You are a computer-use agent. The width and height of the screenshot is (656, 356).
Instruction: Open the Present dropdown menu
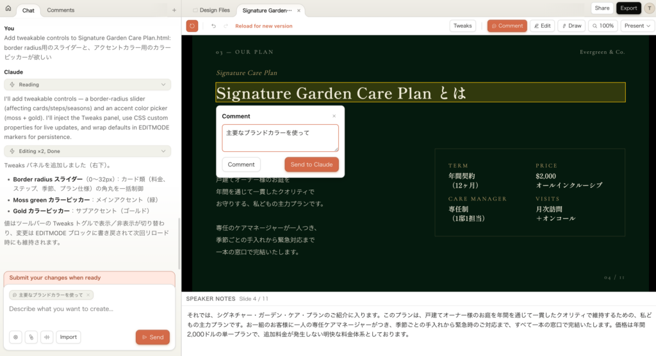pyautogui.click(x=637, y=26)
